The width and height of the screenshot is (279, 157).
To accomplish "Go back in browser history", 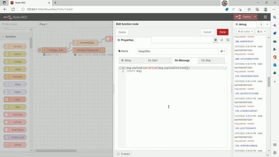I will pos(5,9).
